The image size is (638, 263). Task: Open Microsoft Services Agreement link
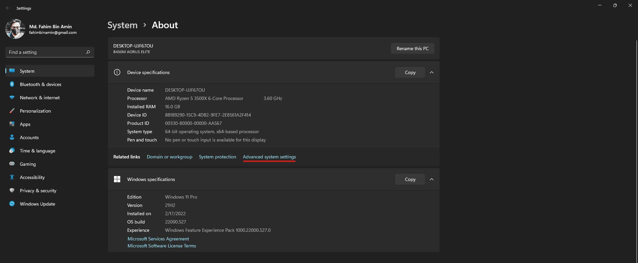click(x=158, y=239)
